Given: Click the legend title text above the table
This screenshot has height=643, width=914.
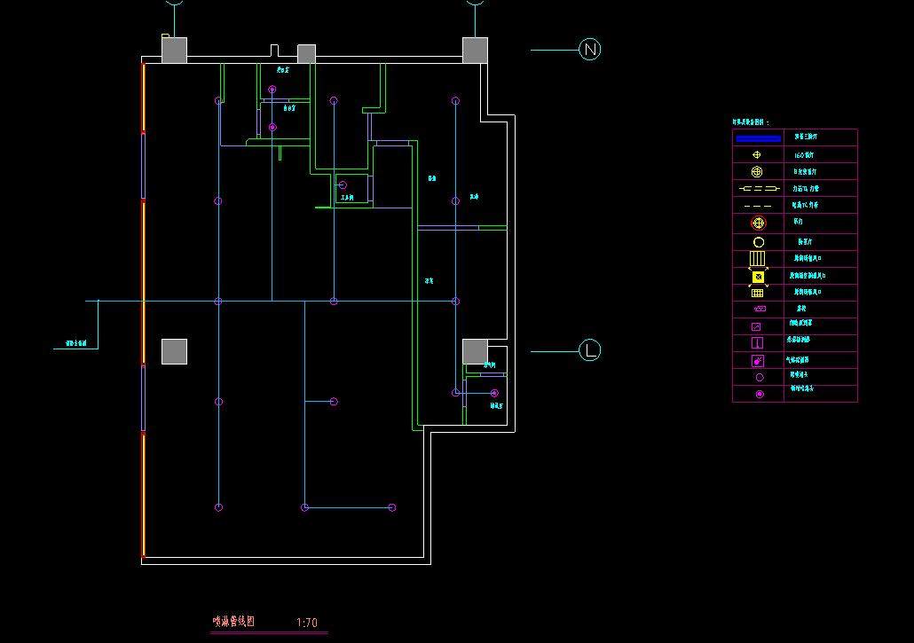Looking at the screenshot, I should (x=751, y=122).
